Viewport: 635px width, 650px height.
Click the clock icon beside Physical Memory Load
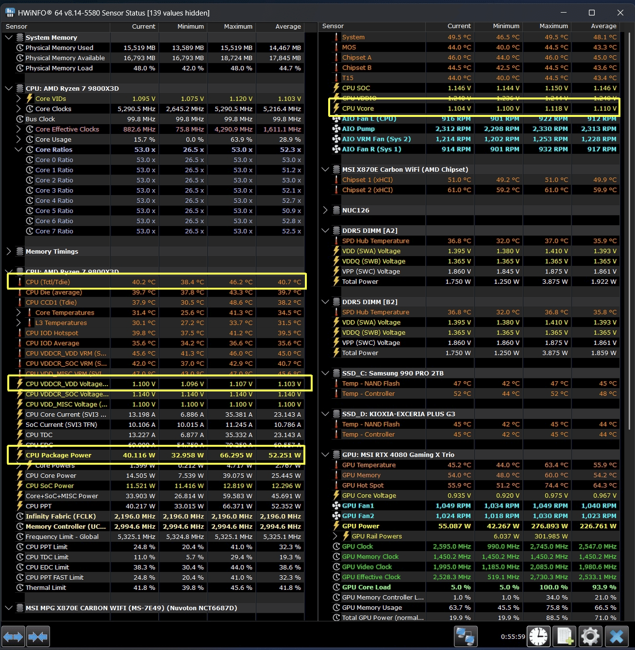(x=20, y=68)
